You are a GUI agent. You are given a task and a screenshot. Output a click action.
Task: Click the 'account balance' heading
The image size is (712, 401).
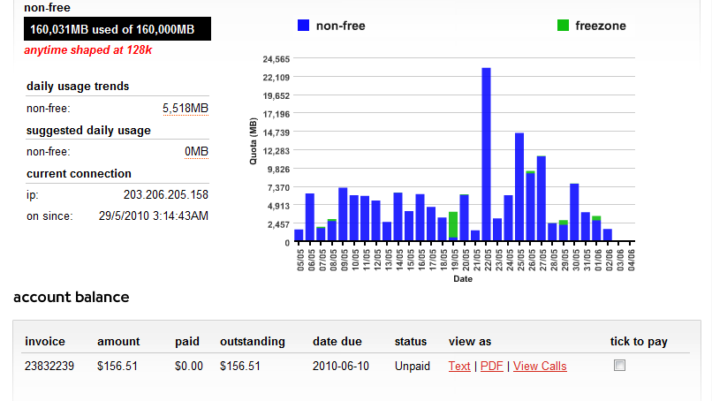click(x=72, y=297)
